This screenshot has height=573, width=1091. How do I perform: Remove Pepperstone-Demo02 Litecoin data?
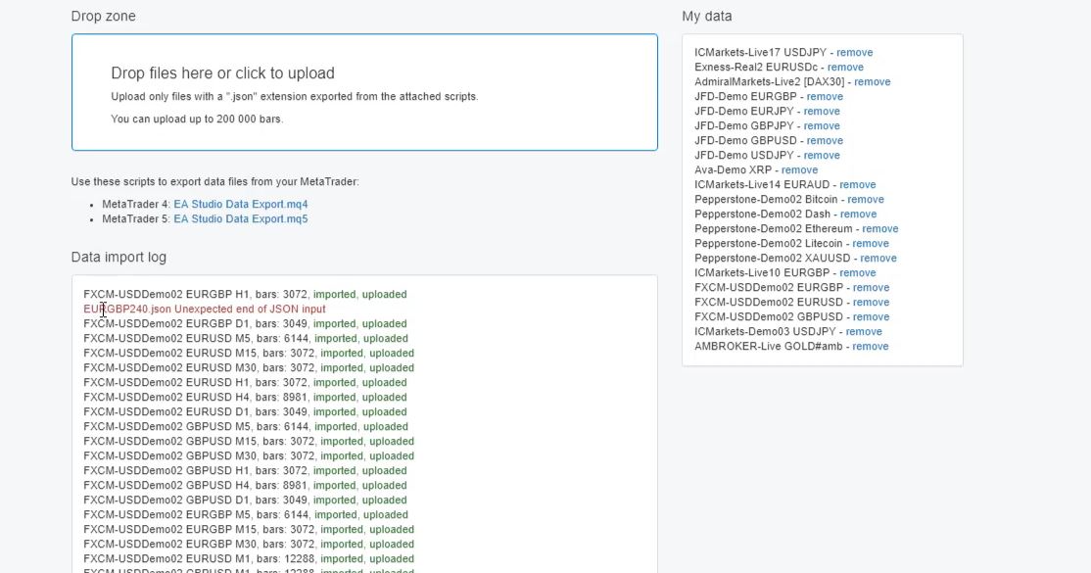[x=871, y=244]
